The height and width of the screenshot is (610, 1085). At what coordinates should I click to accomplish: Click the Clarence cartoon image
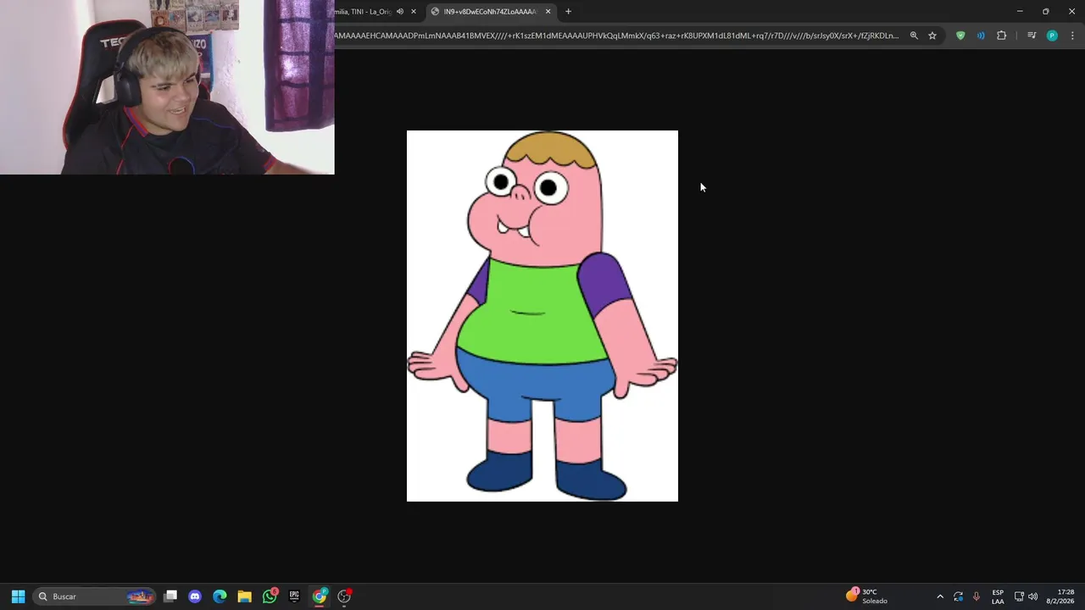(542, 316)
